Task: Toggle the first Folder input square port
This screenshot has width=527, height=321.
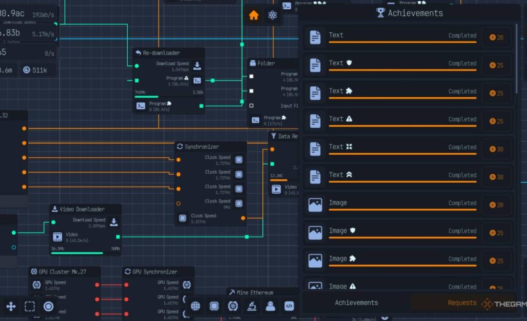Action: tap(251, 77)
